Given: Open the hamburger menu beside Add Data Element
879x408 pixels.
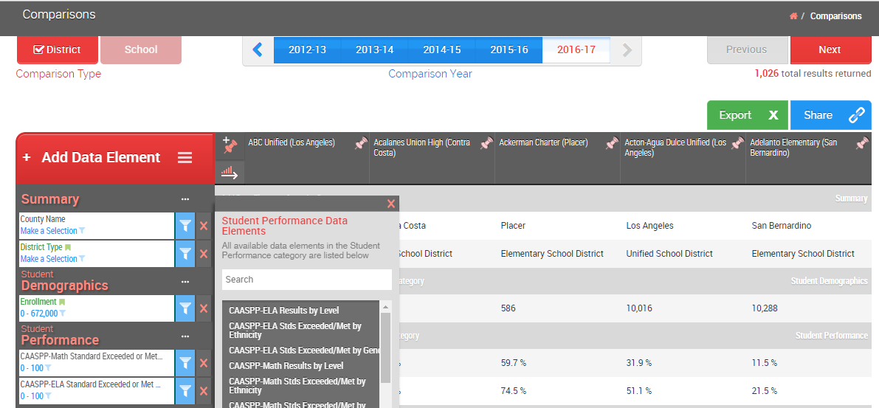Looking at the screenshot, I should (x=185, y=158).
